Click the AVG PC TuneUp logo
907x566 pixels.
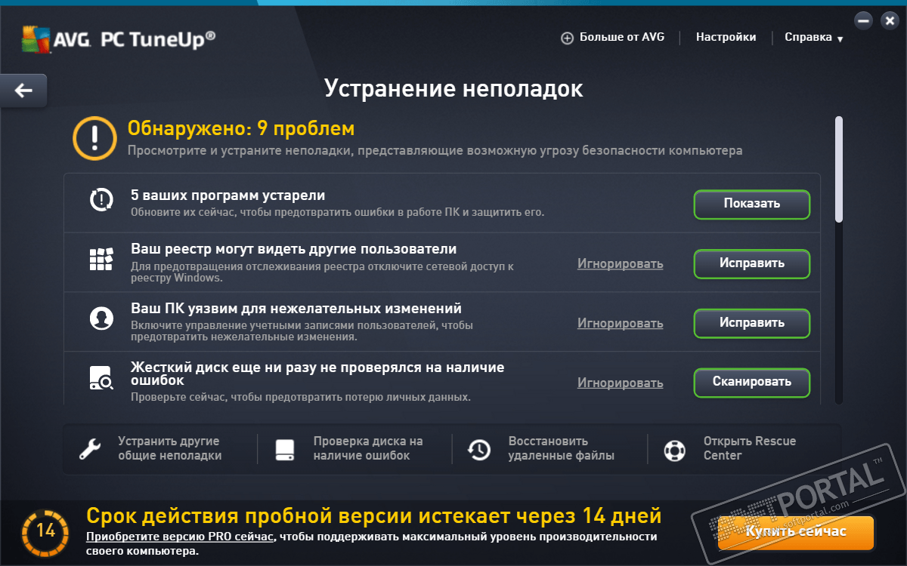[x=119, y=38]
